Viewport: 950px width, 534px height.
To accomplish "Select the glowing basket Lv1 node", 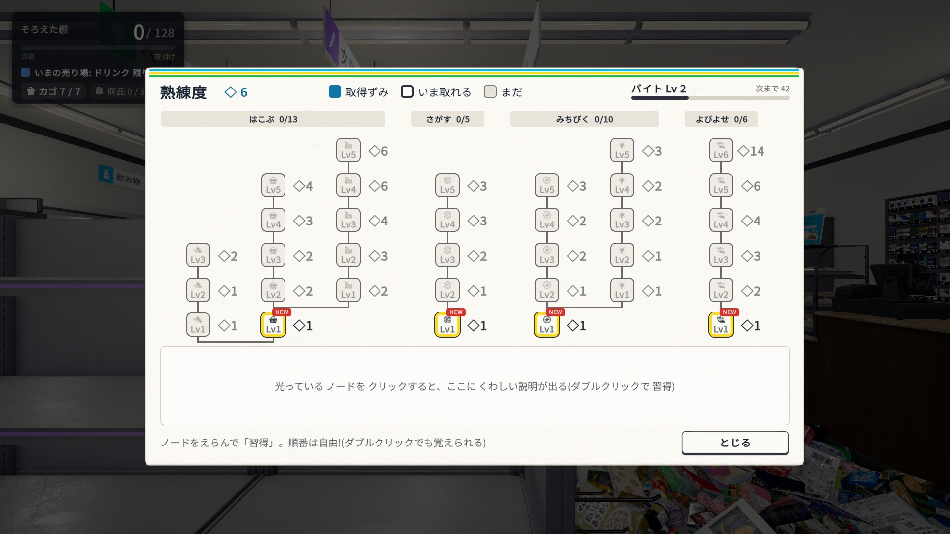I will [273, 325].
